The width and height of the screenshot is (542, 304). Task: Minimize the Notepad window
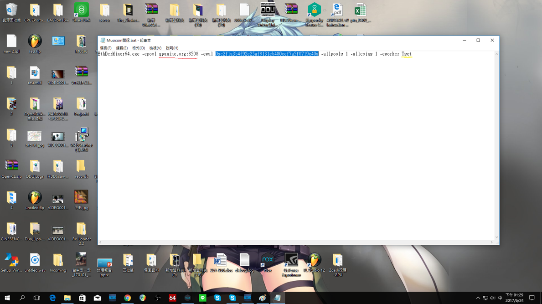click(x=464, y=41)
